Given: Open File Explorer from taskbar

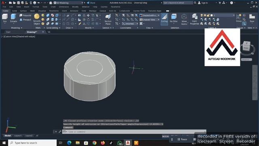Looking at the screenshot, I should tap(77, 143).
